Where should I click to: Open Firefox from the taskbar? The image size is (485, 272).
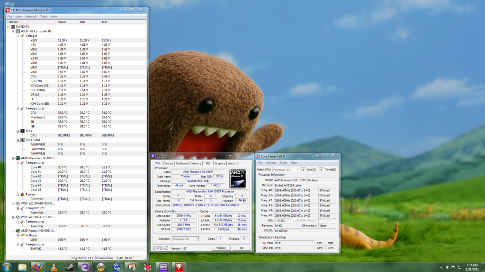tap(38, 267)
